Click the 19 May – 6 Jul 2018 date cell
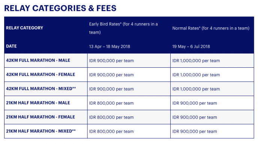261x144 pixels. coord(191,46)
